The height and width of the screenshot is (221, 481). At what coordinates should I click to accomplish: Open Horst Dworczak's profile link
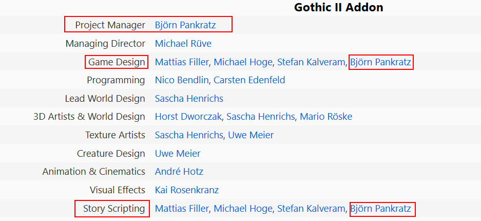[188, 117]
